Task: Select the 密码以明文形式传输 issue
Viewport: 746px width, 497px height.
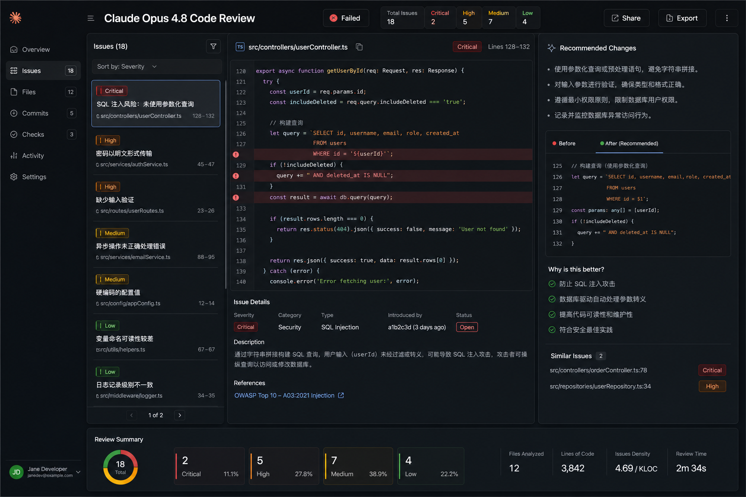Action: 155,152
